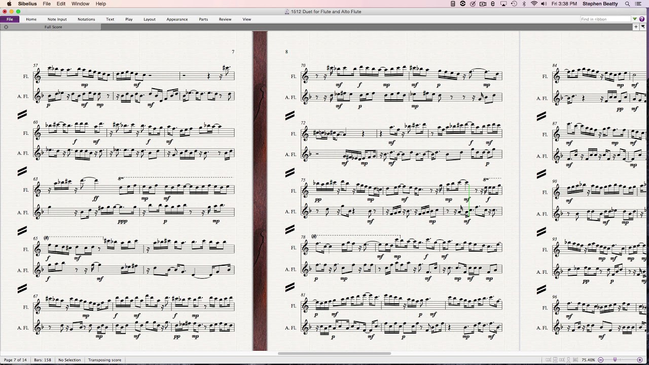Viewport: 649px width, 365px height.
Task: Click the zoom slider handle
Action: pos(615,359)
